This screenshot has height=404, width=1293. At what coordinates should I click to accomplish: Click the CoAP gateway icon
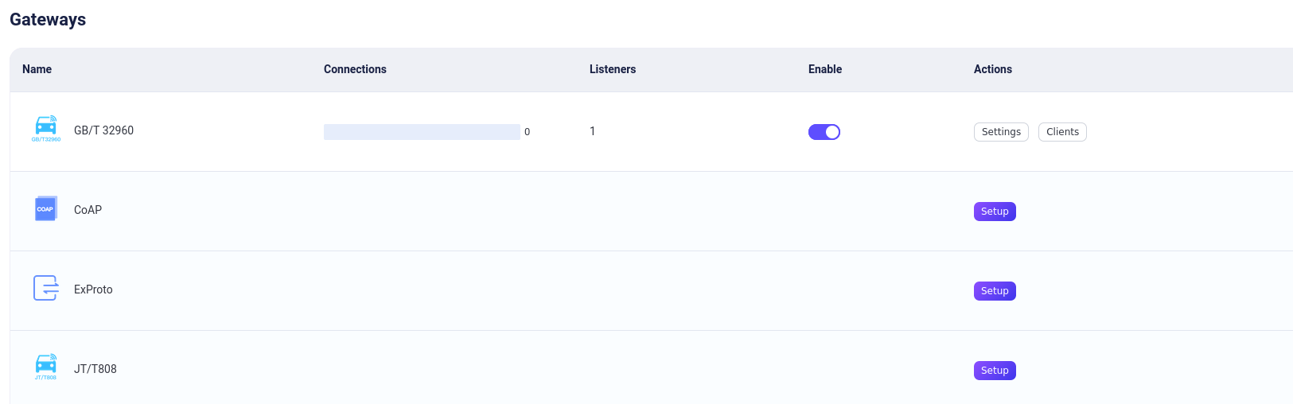pos(46,208)
